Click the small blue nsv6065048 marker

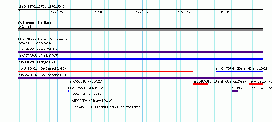click(68, 84)
